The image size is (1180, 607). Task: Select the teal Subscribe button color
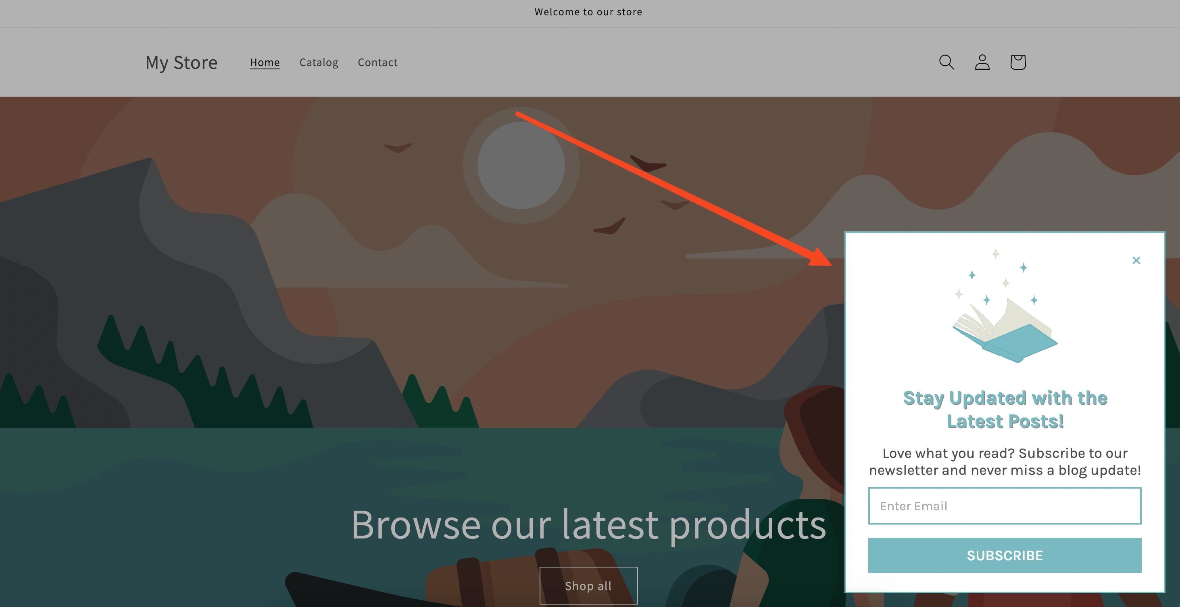pos(1004,554)
